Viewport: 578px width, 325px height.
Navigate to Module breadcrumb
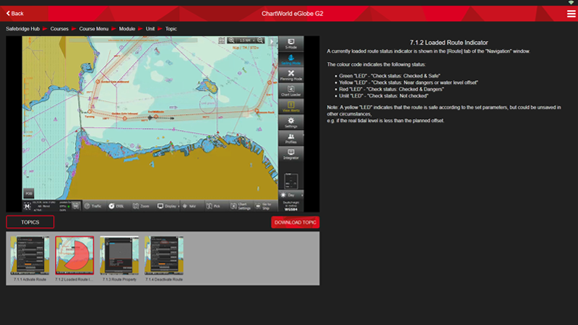click(128, 29)
